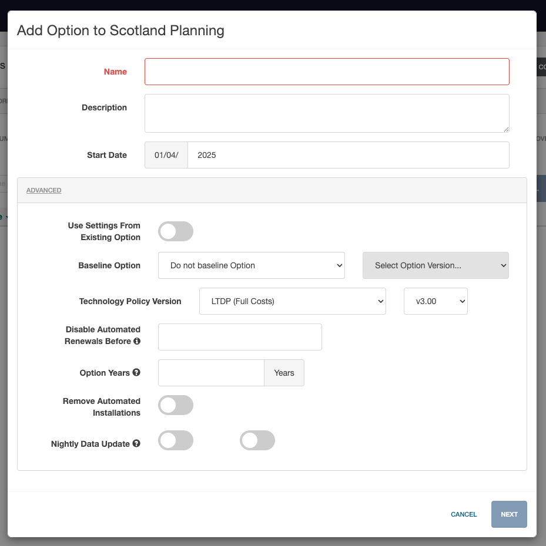This screenshot has height=546, width=546.
Task: Click inside the Name field
Action: [x=327, y=72]
